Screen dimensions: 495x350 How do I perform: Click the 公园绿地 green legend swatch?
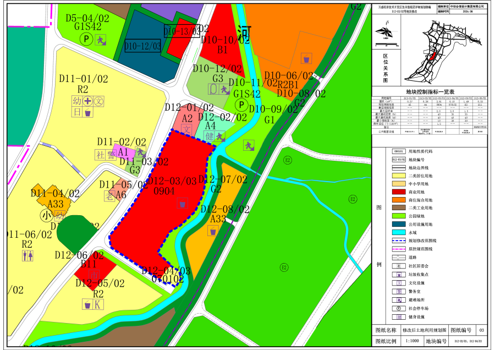point(398,216)
